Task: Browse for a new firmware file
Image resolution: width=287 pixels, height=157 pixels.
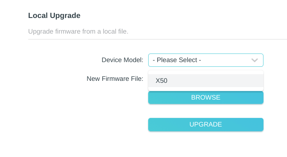Action: tap(205, 98)
